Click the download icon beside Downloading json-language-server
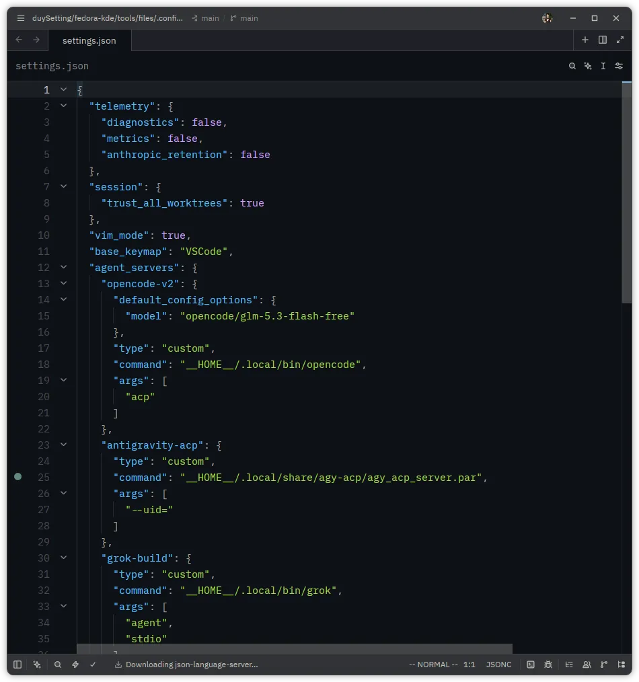 click(x=118, y=665)
